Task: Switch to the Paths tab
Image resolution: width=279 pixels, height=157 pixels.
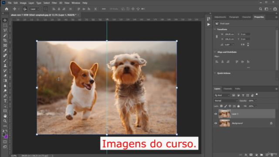Action: click(238, 89)
